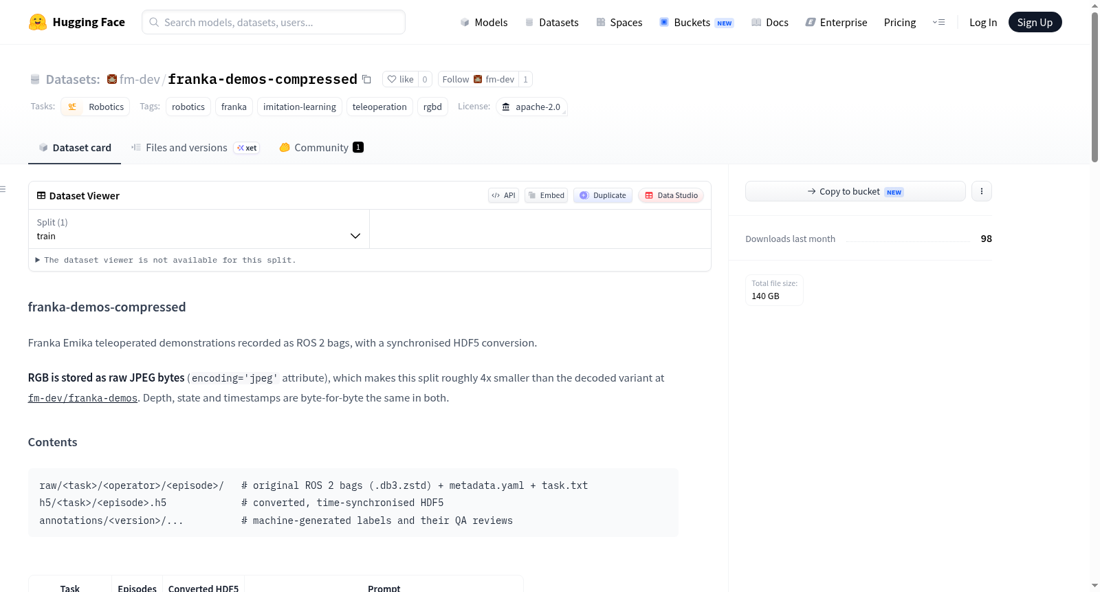The image size is (1100, 592).
Task: Open the Files and versions tab
Action: 195,147
